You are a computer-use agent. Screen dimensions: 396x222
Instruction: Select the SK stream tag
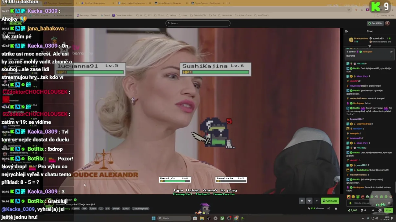[107, 208]
